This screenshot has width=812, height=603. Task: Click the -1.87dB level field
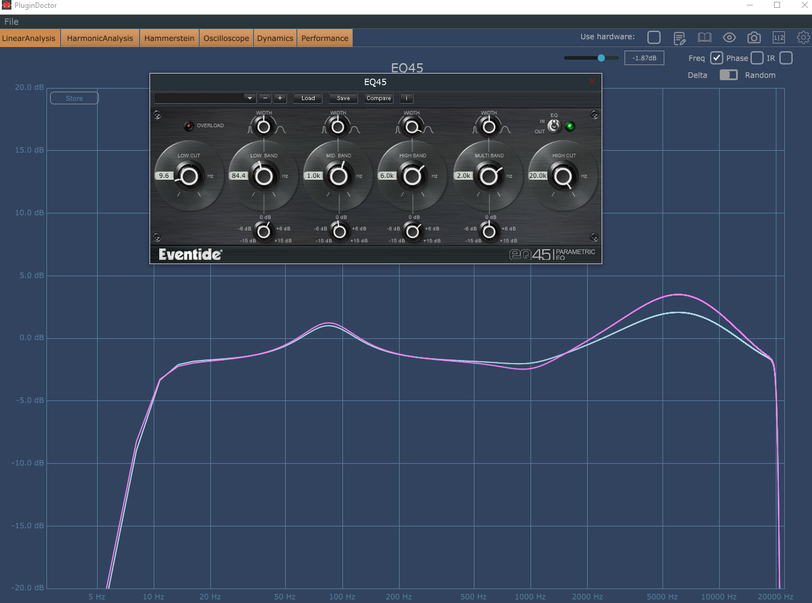(x=644, y=58)
